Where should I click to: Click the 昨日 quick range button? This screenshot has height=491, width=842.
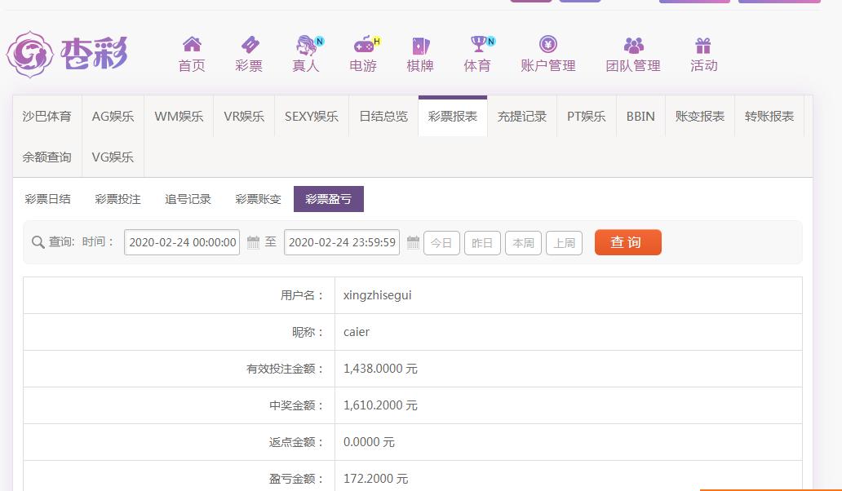click(482, 243)
